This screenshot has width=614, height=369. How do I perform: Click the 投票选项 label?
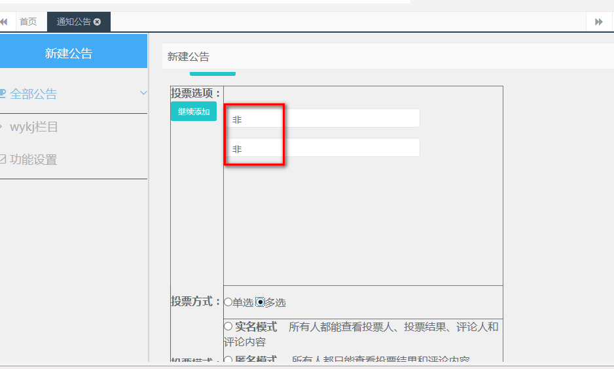(x=196, y=93)
